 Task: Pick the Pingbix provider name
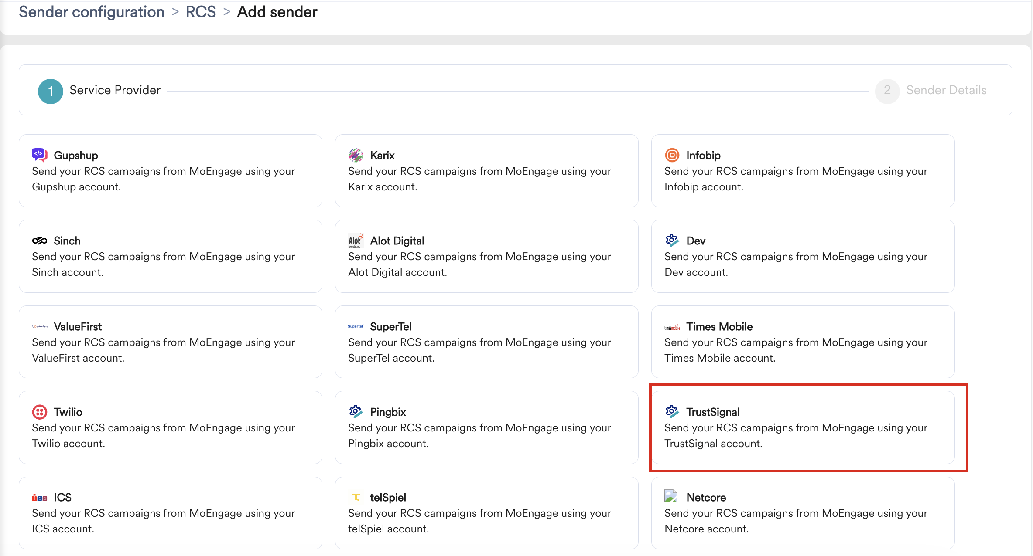click(x=388, y=412)
